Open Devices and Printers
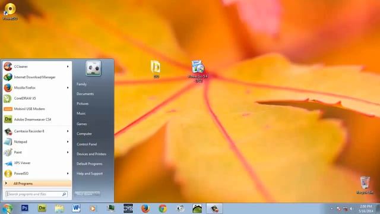This screenshot has width=380, height=214. coord(91,154)
